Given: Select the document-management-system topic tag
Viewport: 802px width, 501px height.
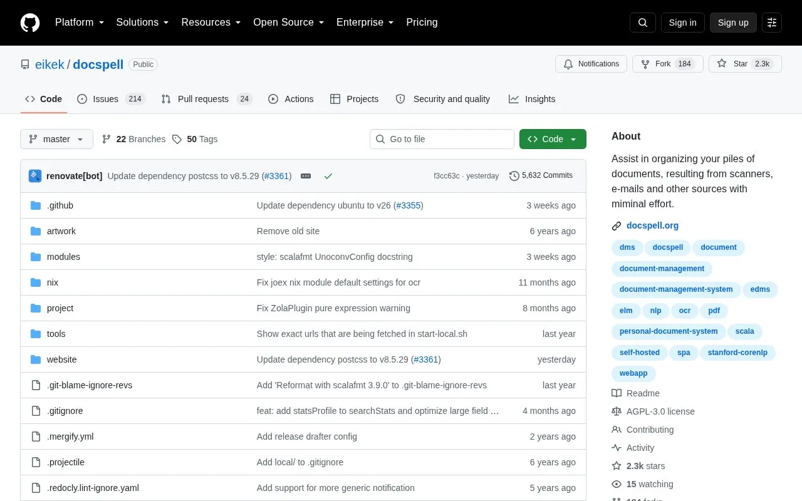Looking at the screenshot, I should [x=676, y=289].
